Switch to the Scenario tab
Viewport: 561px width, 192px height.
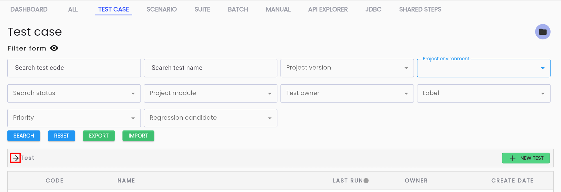tap(161, 10)
